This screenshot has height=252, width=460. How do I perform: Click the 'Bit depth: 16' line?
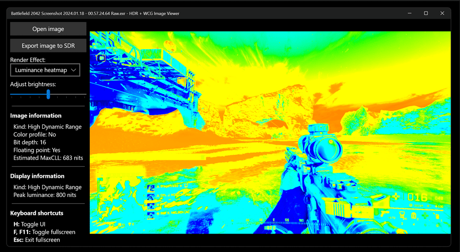click(30, 142)
